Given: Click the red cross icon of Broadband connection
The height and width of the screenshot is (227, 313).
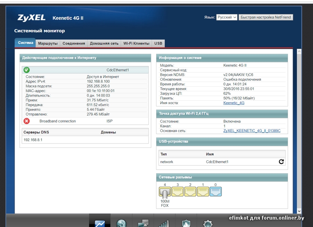Looking at the screenshot, I should (27, 121).
